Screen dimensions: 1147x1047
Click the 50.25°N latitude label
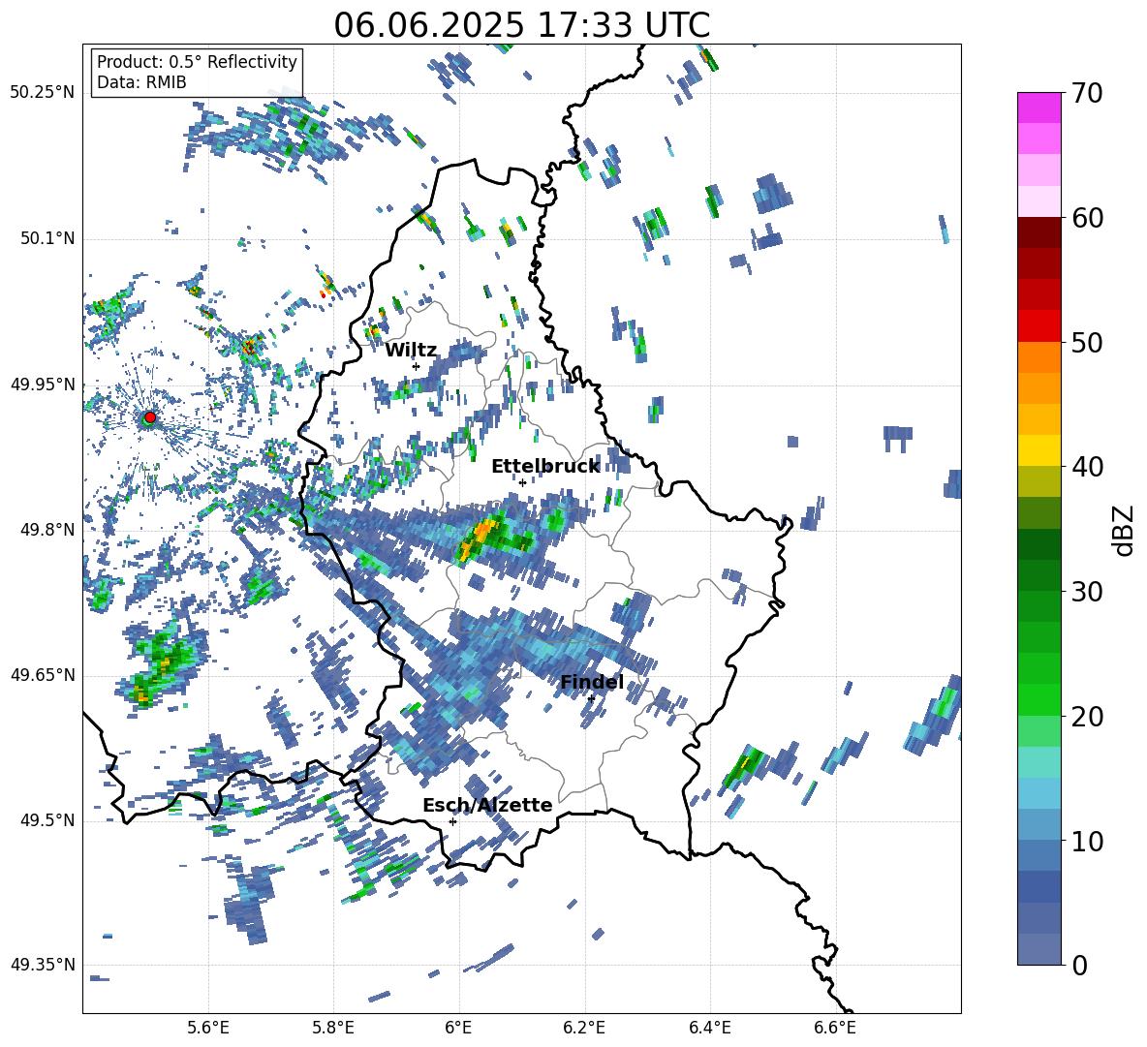pos(43,93)
